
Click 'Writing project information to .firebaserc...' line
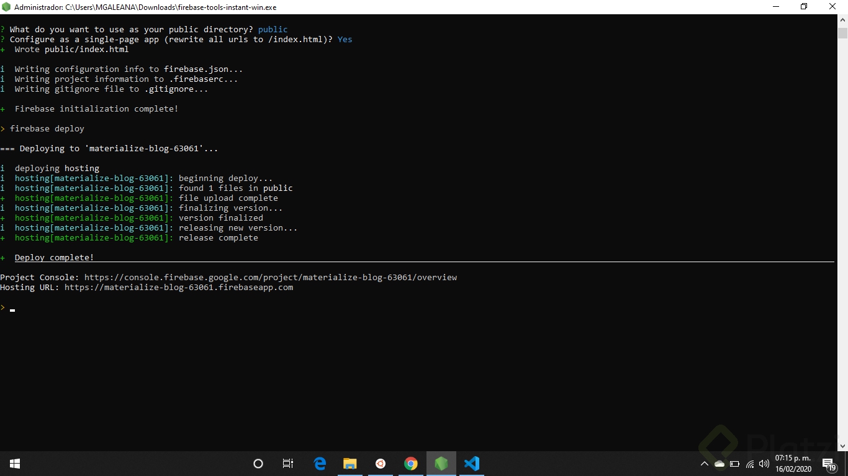(x=127, y=79)
